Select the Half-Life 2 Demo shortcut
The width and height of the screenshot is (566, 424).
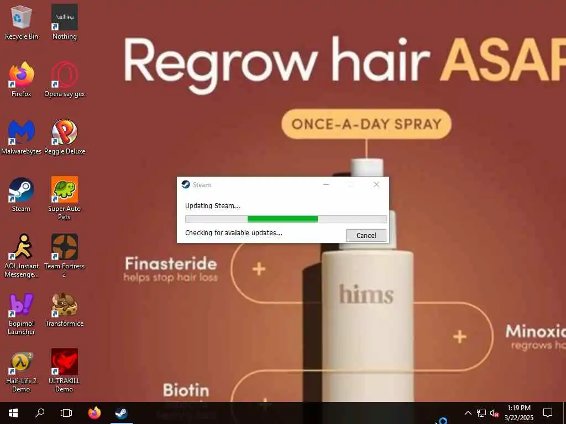tap(22, 372)
